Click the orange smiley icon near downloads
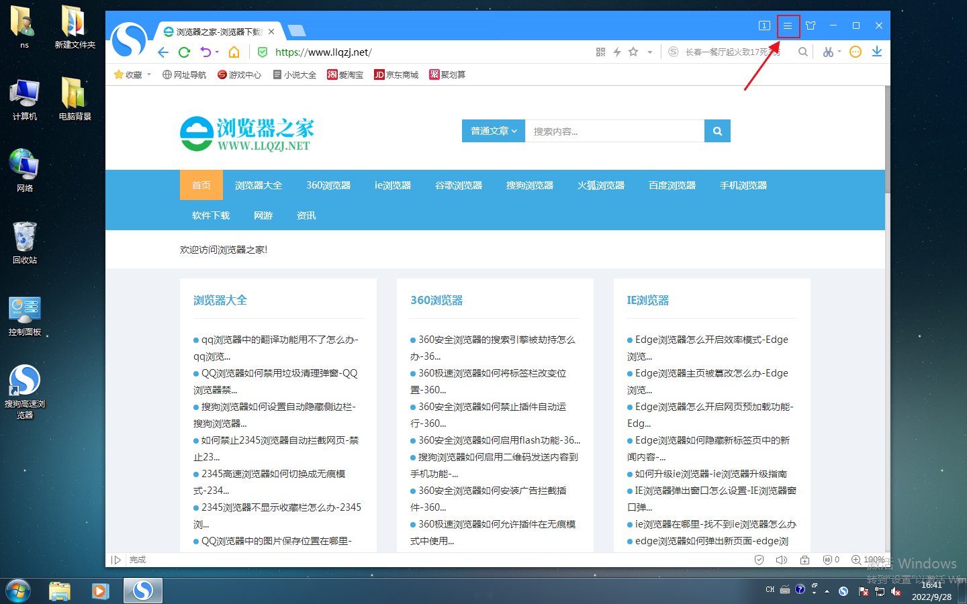 (x=855, y=52)
